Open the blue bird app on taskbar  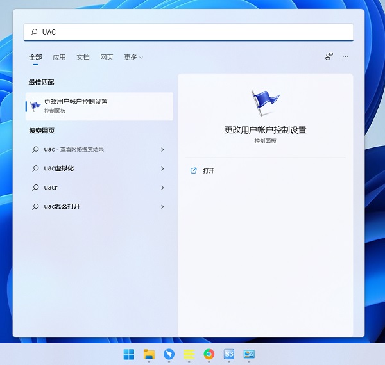[x=169, y=354]
